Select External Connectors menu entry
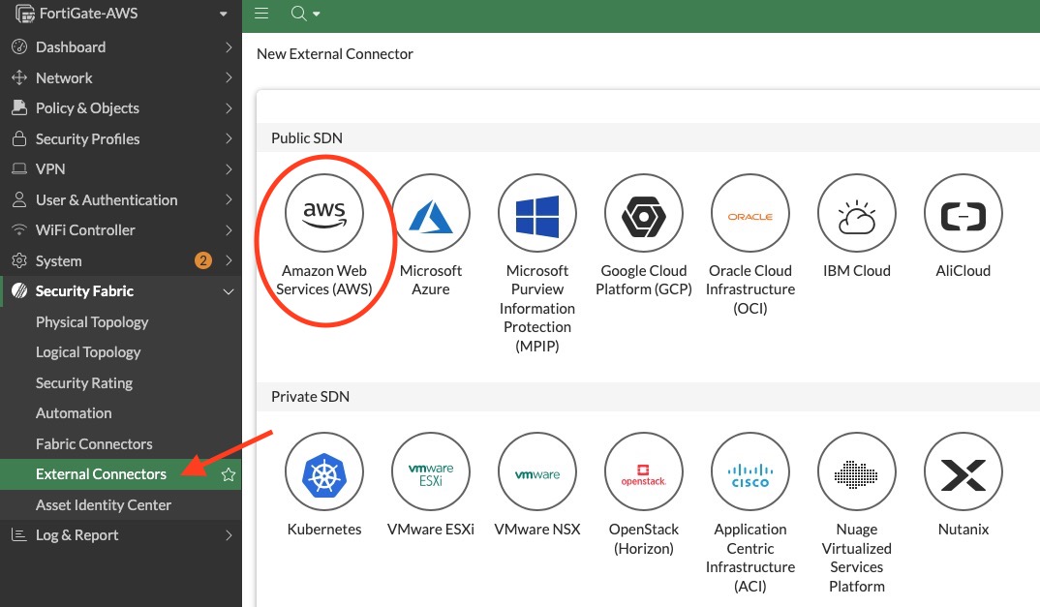 (x=121, y=474)
